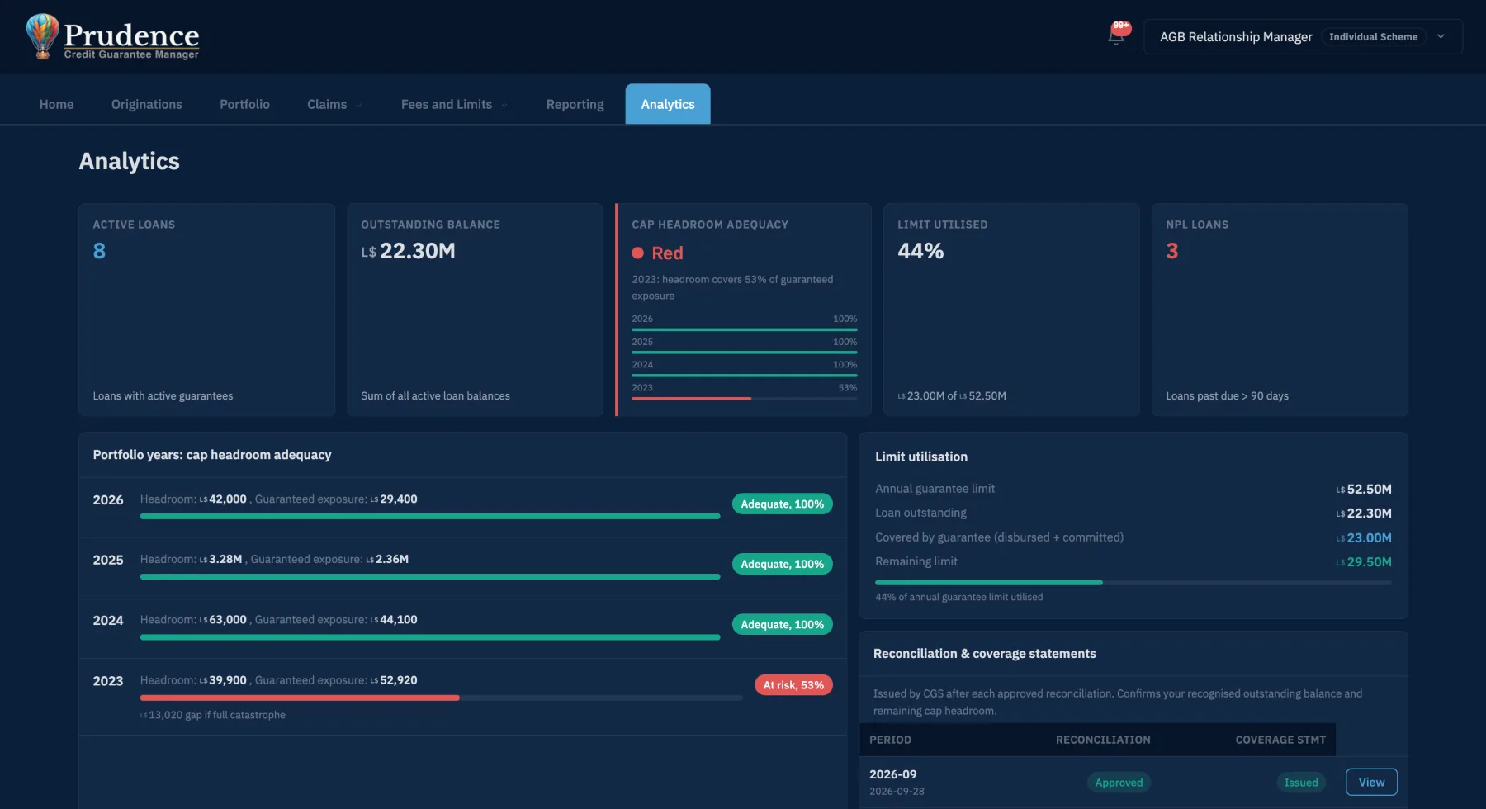The width and height of the screenshot is (1486, 809).
Task: Click the Individual Scheme badge
Action: tap(1374, 37)
